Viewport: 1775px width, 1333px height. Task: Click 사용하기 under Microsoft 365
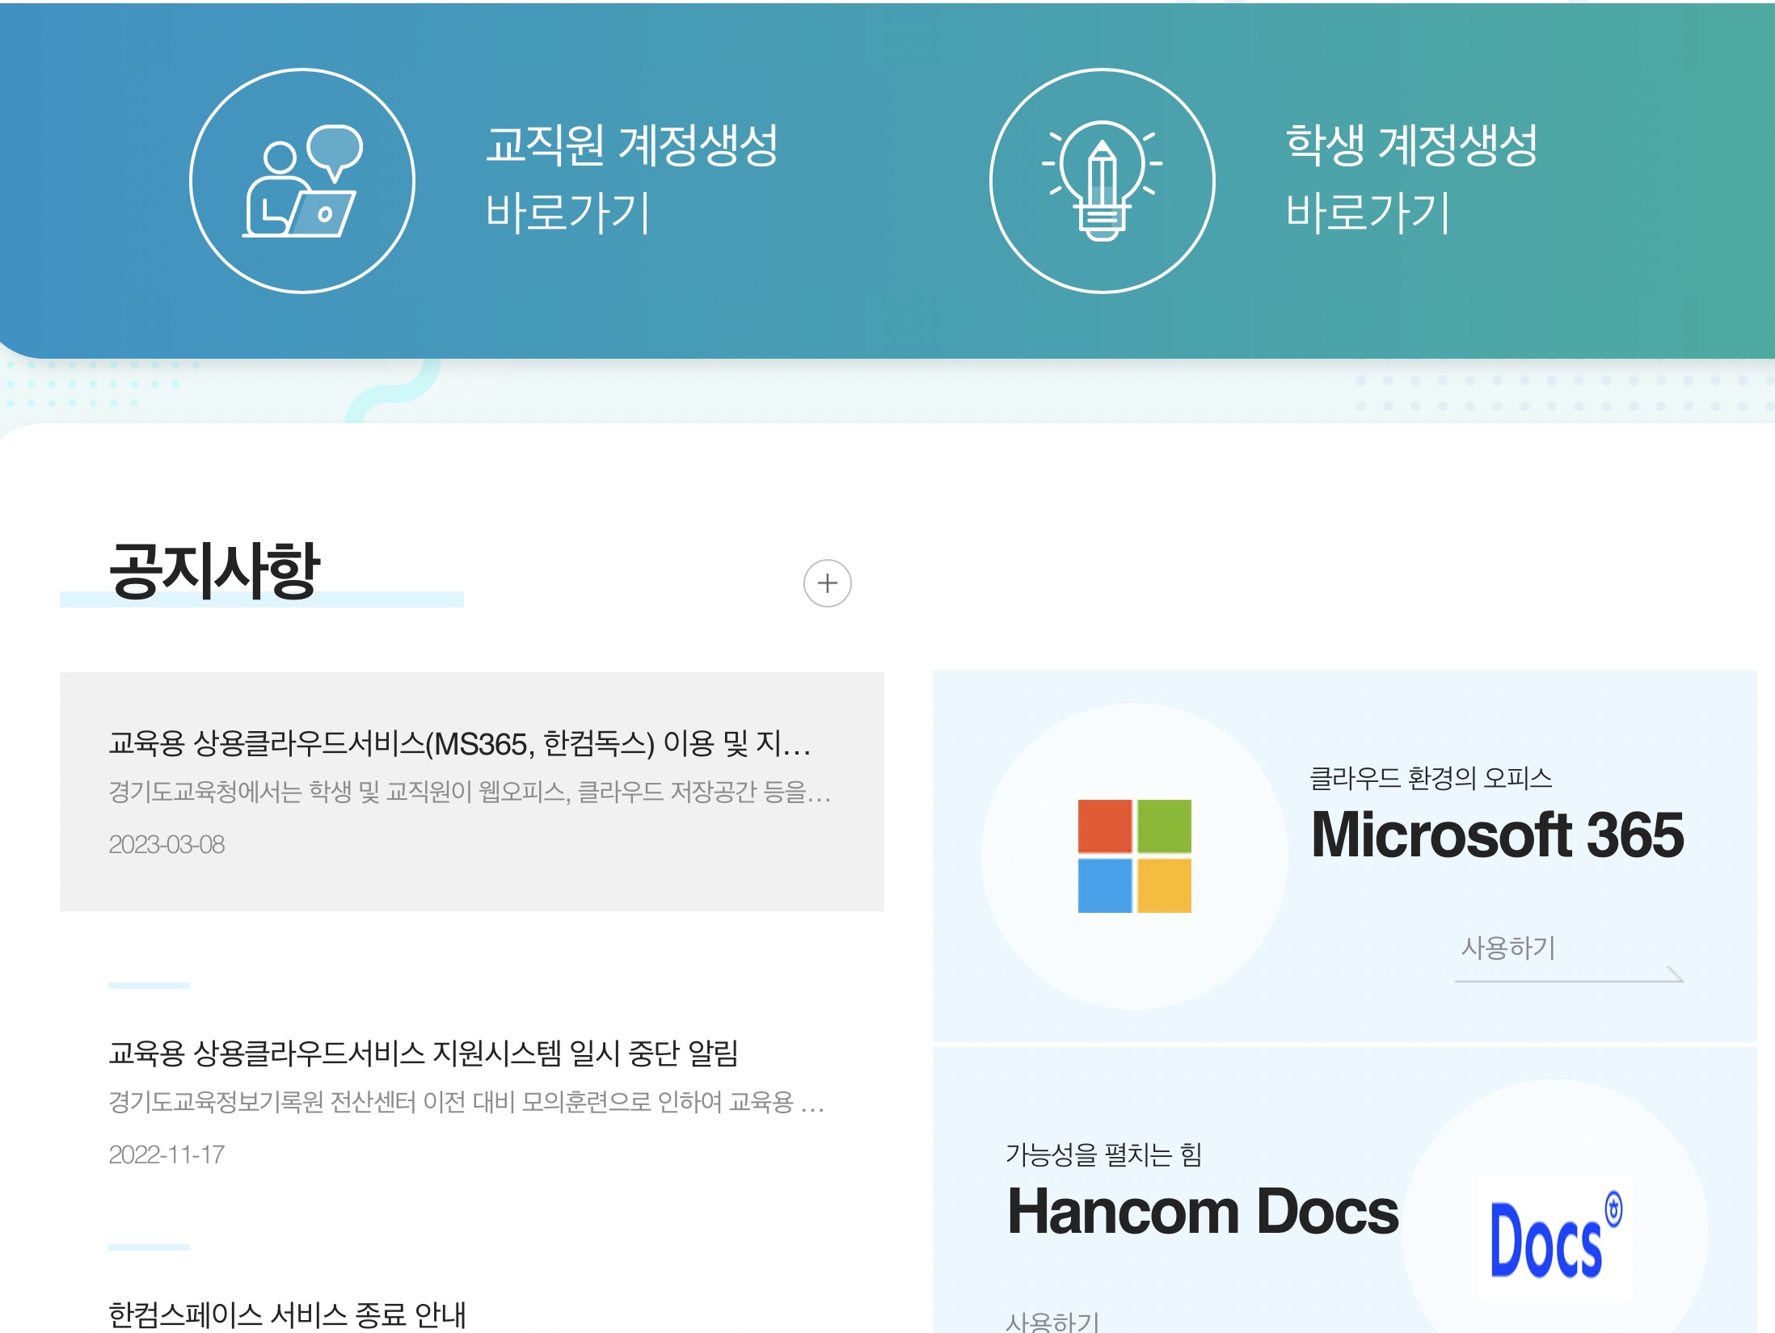click(x=1507, y=948)
